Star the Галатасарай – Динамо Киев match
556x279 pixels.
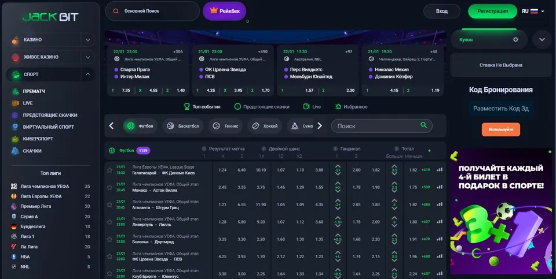coord(109,170)
